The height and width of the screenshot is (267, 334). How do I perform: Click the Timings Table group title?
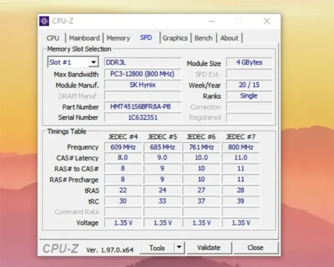67,131
